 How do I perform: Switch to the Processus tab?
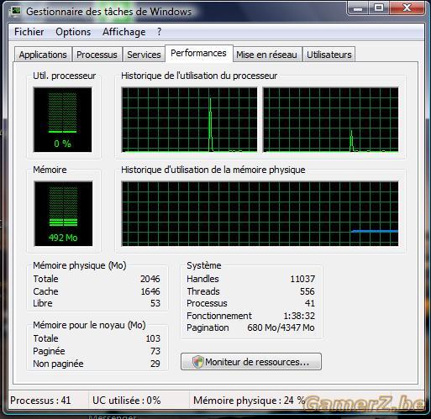pyautogui.click(x=97, y=55)
